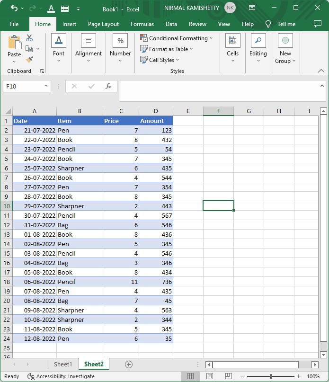Open the Cell Styles dropdown
The height and width of the screenshot is (382, 329).
[x=160, y=60]
